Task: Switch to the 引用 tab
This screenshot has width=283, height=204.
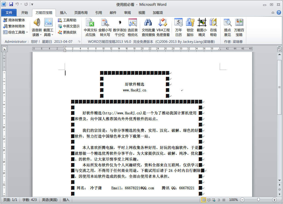Action: point(99,13)
